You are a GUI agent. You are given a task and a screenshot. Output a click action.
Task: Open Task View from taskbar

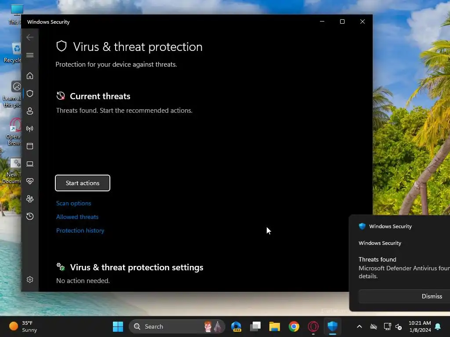click(x=255, y=326)
